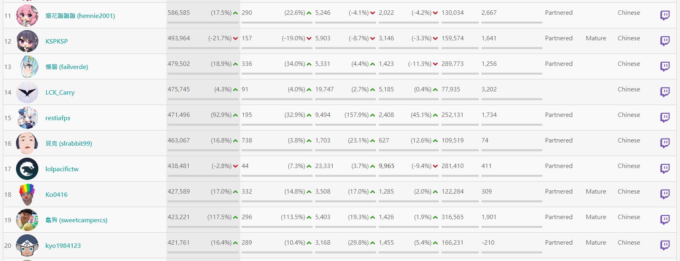Click hennie2001 pink-haired avatar thumbnail
Image resolution: width=680 pixels, height=261 pixels.
pyautogui.click(x=27, y=16)
